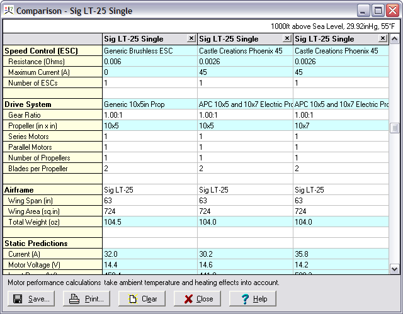This screenshot has width=403, height=314.
Task: Remove the first Sig LT-25 Single column
Action: tap(191, 38)
